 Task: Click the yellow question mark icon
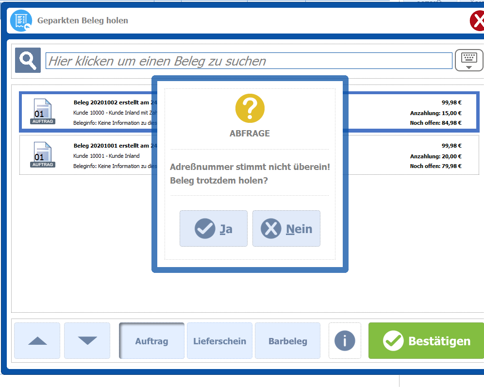pyautogui.click(x=250, y=108)
